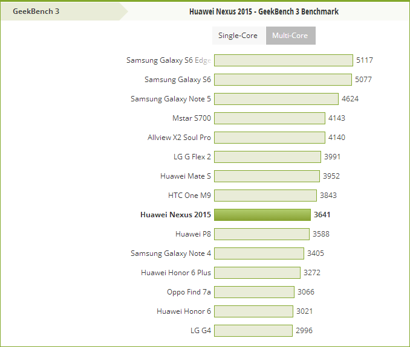The width and height of the screenshot is (410, 347).
Task: Click the Samsung Galaxy Note 5 label
Action: pos(171,99)
